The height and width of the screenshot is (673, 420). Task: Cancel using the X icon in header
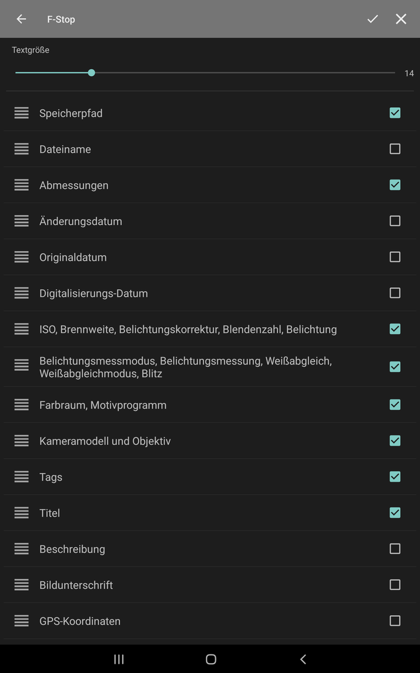[x=401, y=19]
